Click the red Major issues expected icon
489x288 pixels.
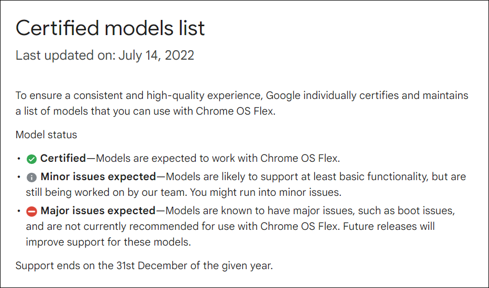(x=31, y=212)
